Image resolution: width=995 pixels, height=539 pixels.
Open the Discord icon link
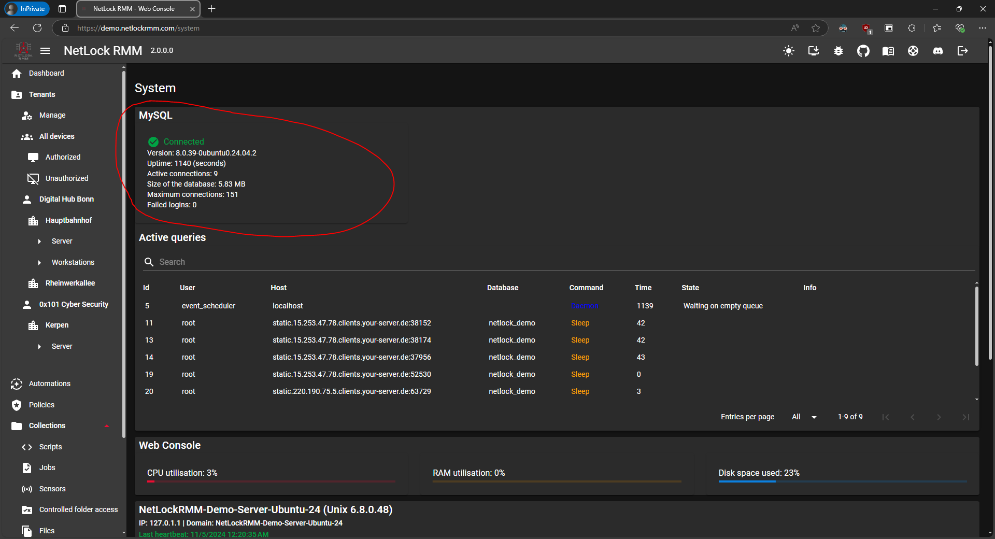[937, 51]
